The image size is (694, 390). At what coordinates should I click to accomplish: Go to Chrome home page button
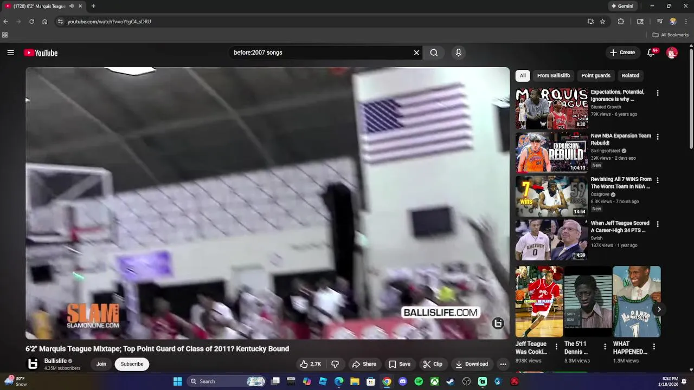tap(44, 22)
